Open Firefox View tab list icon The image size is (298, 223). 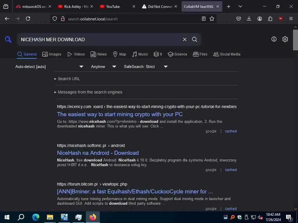pyautogui.click(x=6, y=6)
